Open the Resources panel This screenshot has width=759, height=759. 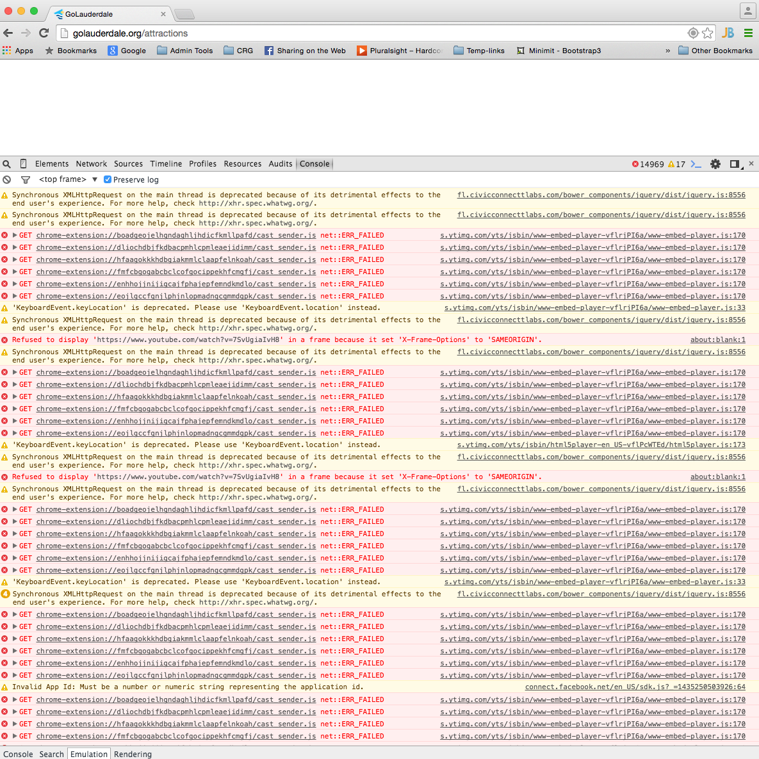pos(243,163)
